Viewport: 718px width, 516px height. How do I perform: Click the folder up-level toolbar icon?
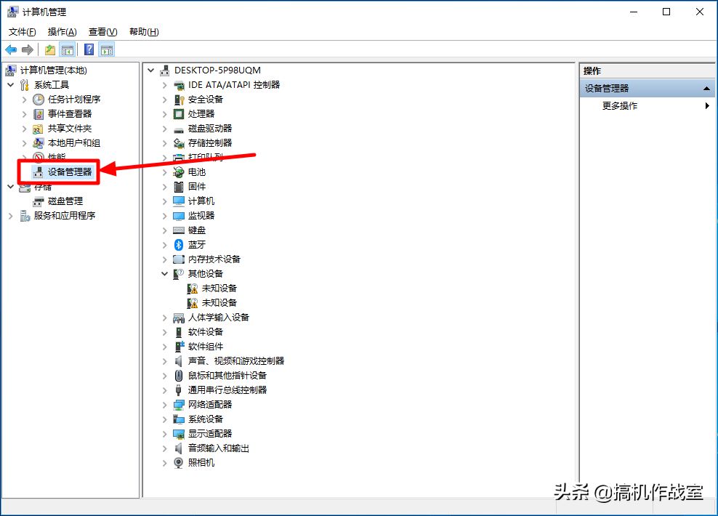[x=50, y=49]
